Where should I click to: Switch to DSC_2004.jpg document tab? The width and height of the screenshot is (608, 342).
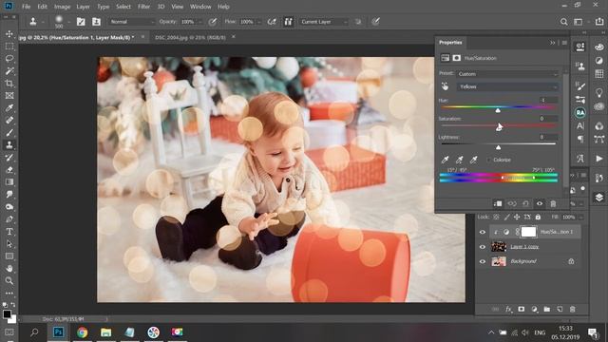pyautogui.click(x=190, y=37)
